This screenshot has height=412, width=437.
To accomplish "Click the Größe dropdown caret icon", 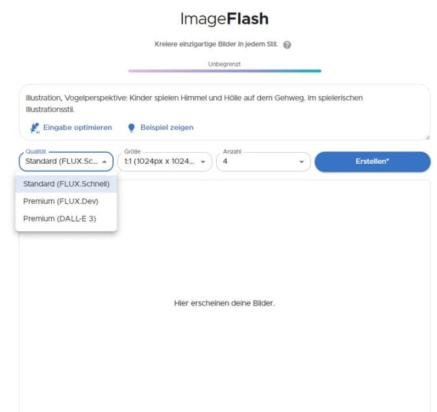I will tap(203, 162).
